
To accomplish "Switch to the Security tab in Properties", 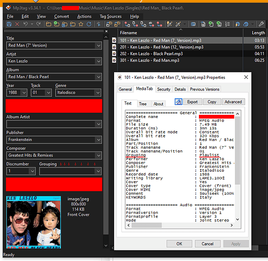I will pyautogui.click(x=164, y=89).
